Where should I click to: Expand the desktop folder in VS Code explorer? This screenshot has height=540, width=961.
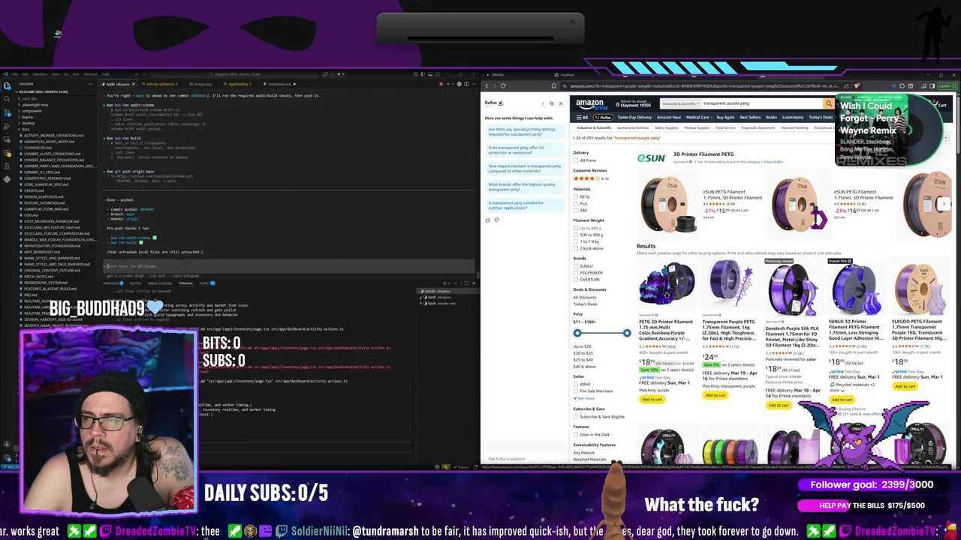(28, 123)
